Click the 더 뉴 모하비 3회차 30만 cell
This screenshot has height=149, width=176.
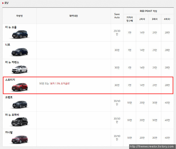pyautogui.click(x=155, y=120)
